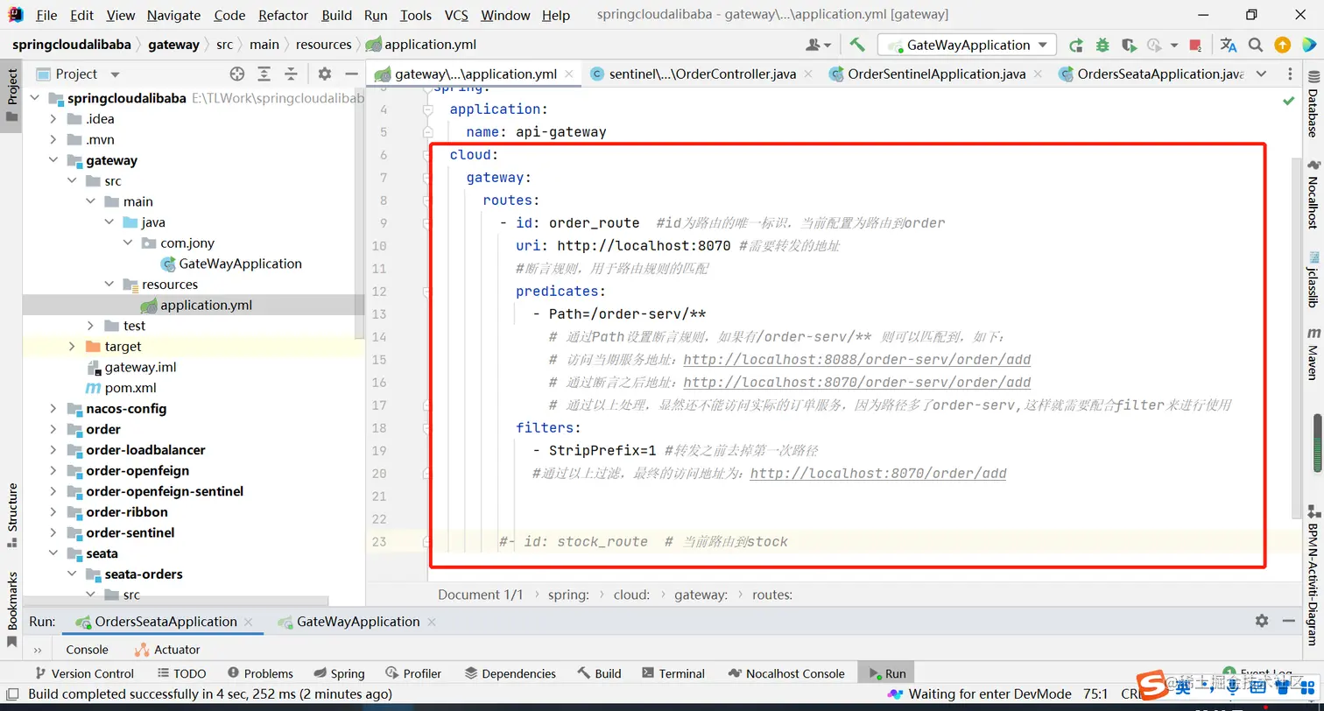
Task: Click the Build Project hammer icon
Action: pos(857,45)
